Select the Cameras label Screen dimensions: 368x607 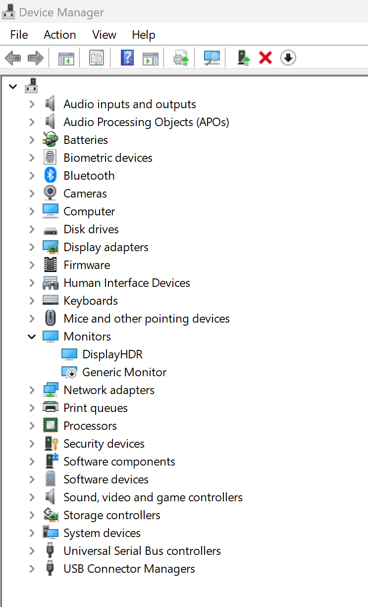pyautogui.click(x=85, y=194)
